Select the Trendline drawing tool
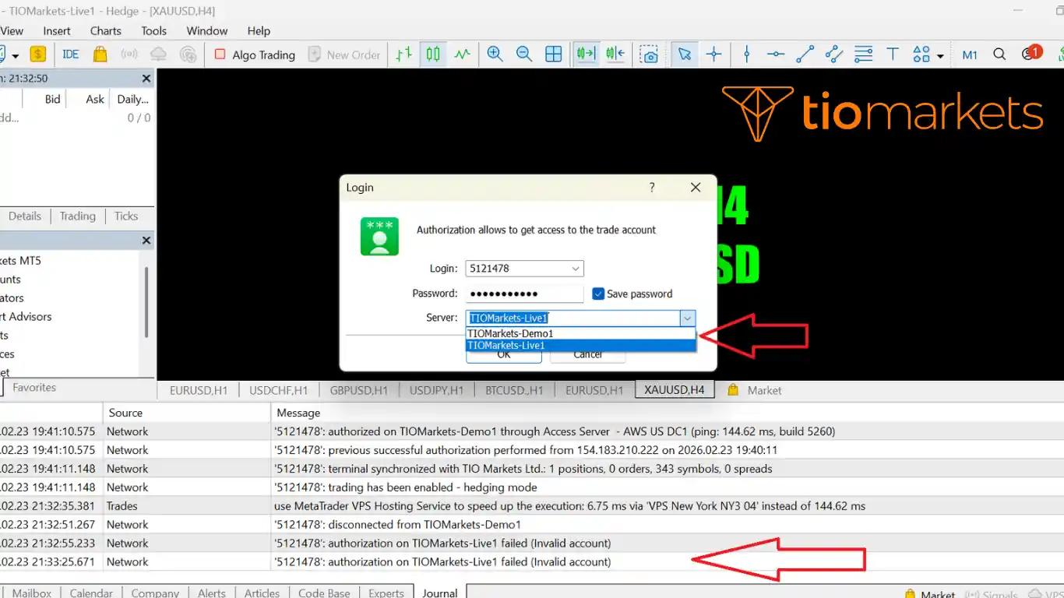Viewport: 1064px width, 598px height. click(x=805, y=54)
